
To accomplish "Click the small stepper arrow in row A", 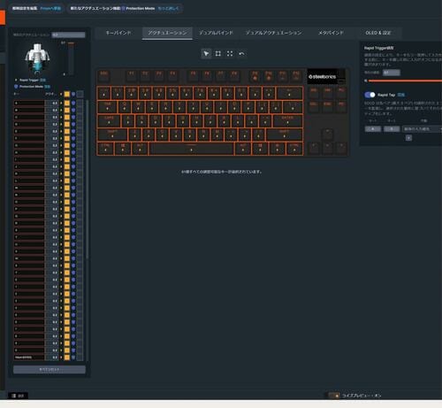I will pyautogui.click(x=61, y=103).
